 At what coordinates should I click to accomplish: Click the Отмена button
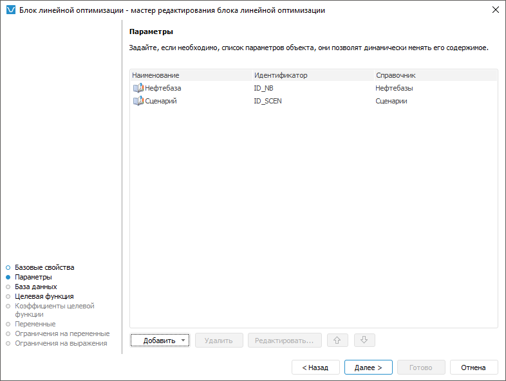(474, 368)
